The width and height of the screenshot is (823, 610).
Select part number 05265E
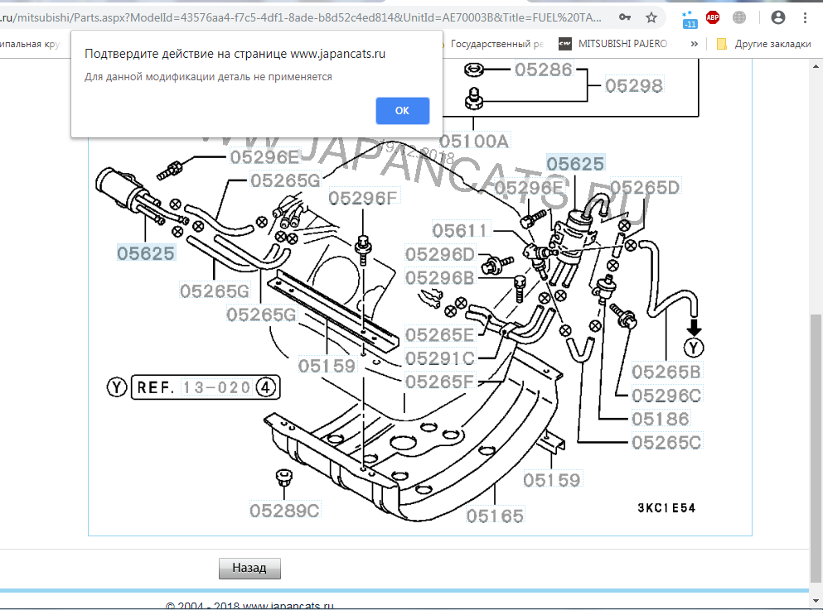coord(440,335)
